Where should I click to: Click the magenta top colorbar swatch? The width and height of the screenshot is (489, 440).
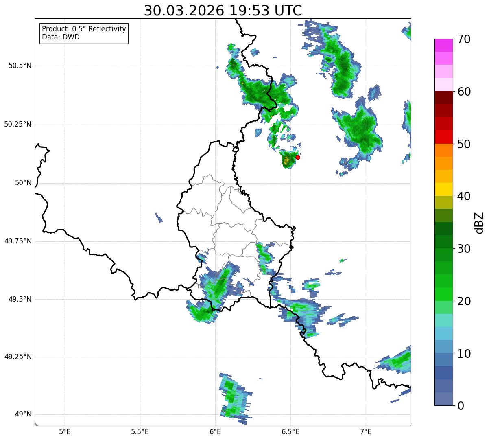[x=443, y=45]
